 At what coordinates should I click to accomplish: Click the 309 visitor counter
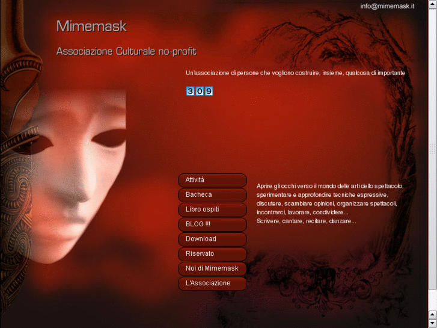point(200,91)
